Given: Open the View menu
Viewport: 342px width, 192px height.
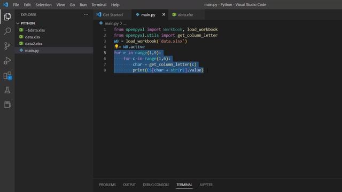Looking at the screenshot, I should point(60,5).
